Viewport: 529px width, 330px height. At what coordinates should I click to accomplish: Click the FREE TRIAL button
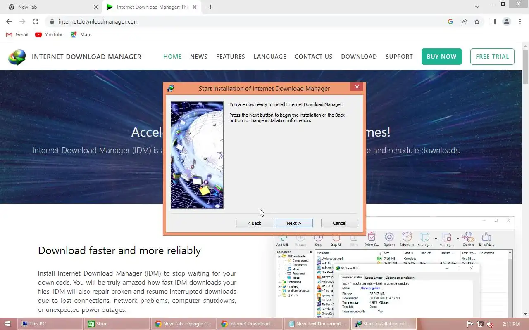492,57
